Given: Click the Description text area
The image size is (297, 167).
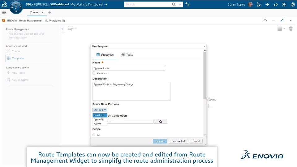Looking at the screenshot, I should click(131, 91).
